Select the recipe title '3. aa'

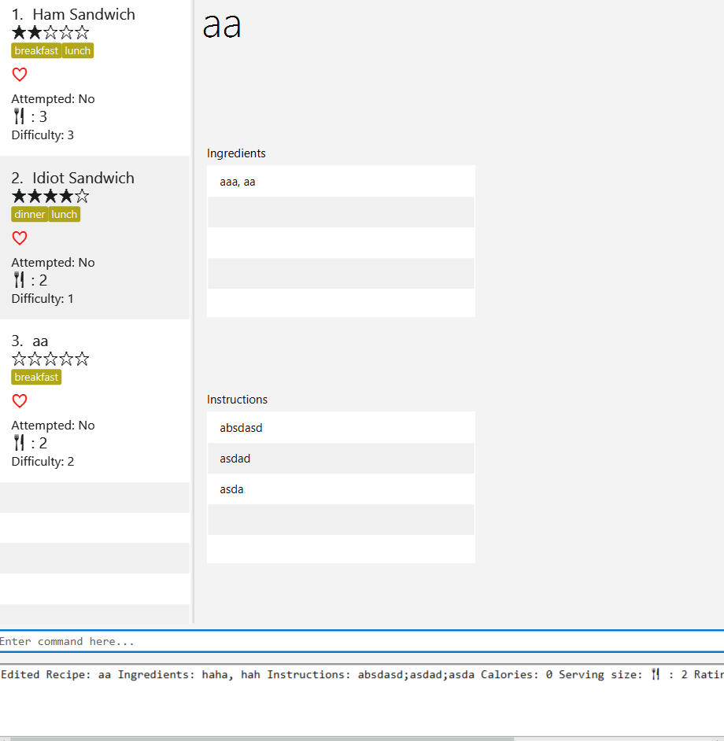click(x=30, y=341)
